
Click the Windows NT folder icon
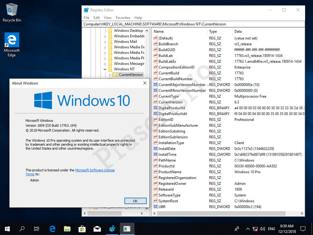click(x=110, y=69)
